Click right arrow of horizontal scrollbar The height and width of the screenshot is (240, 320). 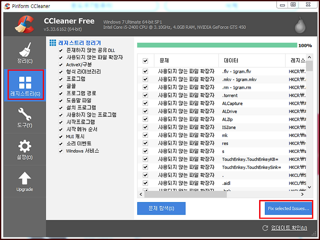pos(302,195)
